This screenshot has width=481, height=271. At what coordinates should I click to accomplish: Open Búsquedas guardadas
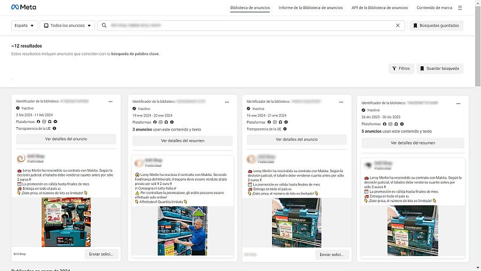pyautogui.click(x=436, y=26)
